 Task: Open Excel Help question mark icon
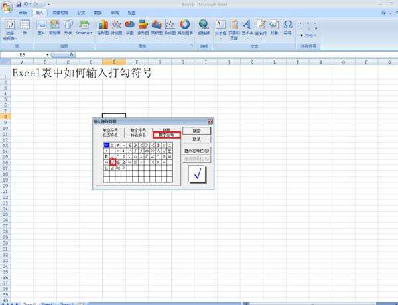click(383, 13)
